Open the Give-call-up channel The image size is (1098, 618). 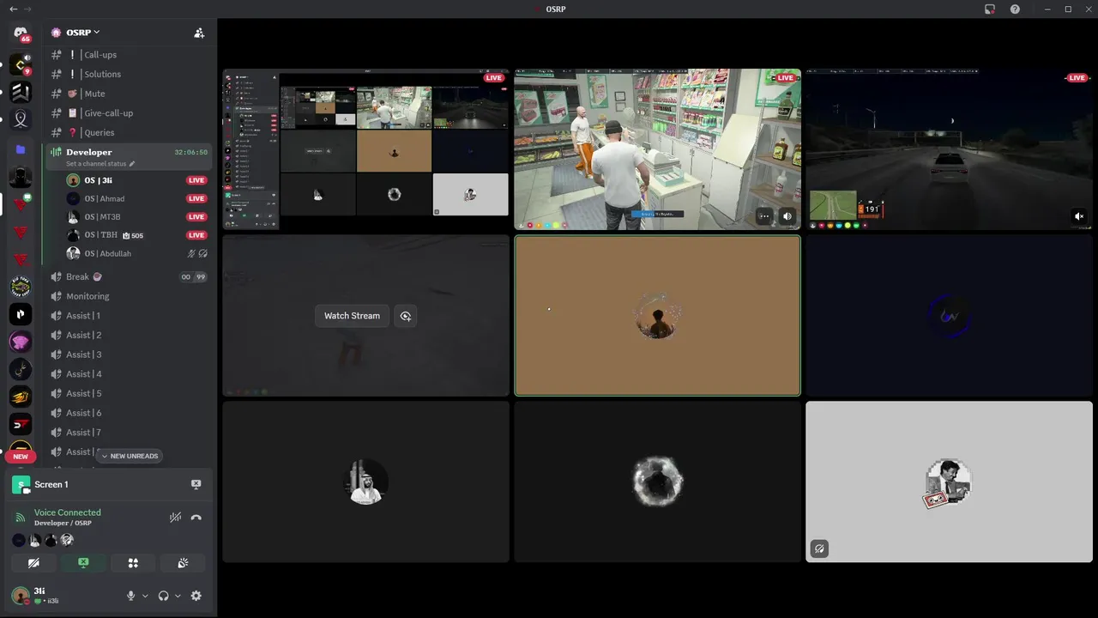(129, 112)
